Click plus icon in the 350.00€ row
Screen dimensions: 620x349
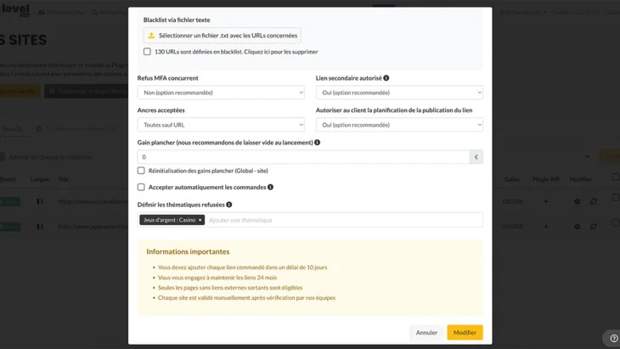coord(546,227)
